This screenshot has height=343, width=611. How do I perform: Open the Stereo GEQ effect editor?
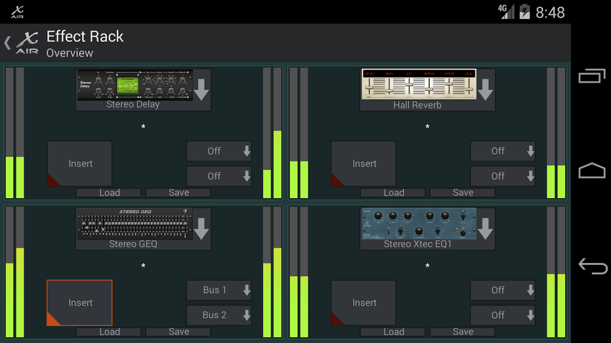tap(136, 224)
